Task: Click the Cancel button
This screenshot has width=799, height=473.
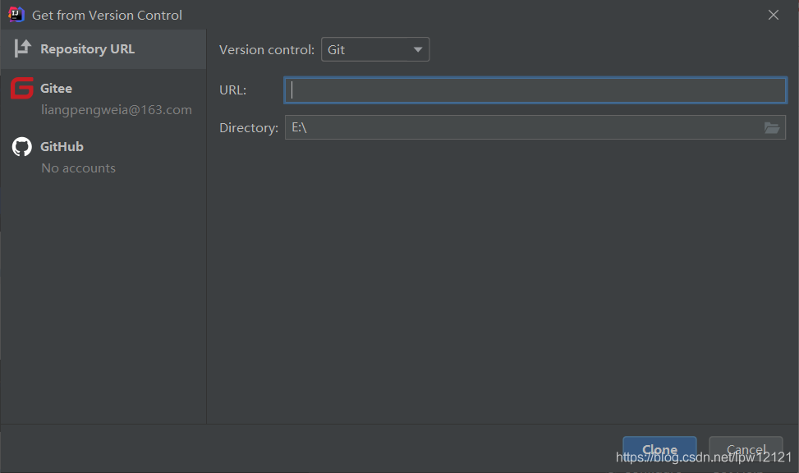Action: [x=746, y=449]
